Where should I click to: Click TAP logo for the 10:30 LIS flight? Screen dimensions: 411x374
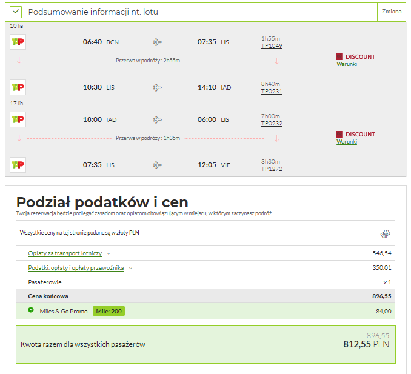coord(18,87)
